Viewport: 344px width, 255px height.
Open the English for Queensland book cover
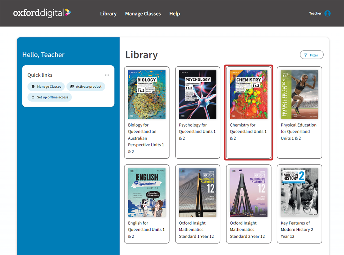point(147,193)
